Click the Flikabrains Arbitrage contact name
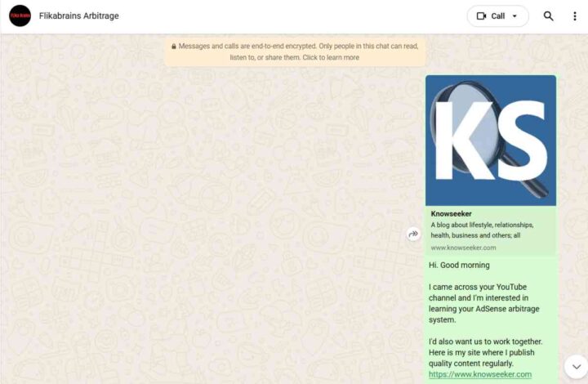Viewport: 588px width, 384px height. [x=78, y=16]
